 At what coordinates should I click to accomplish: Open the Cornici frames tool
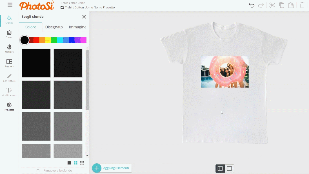point(9,34)
